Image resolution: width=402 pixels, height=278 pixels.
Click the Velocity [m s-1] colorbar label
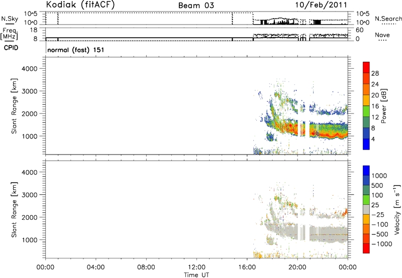pyautogui.click(x=397, y=209)
